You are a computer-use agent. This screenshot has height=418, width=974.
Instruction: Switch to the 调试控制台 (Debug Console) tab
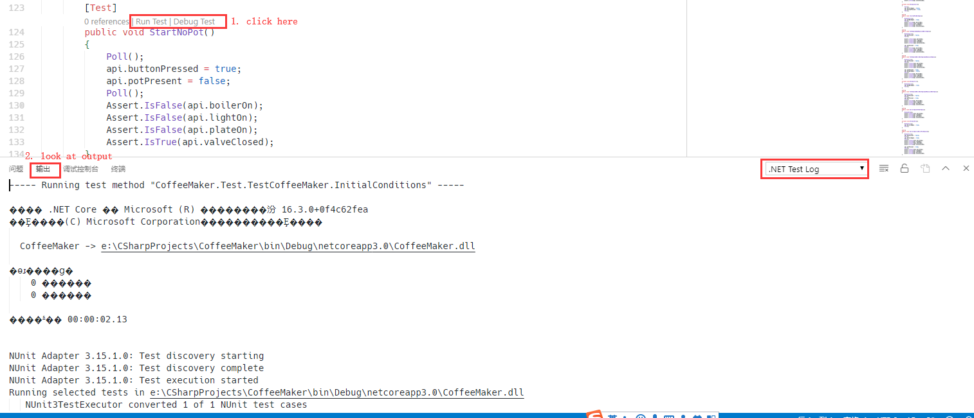tap(81, 168)
